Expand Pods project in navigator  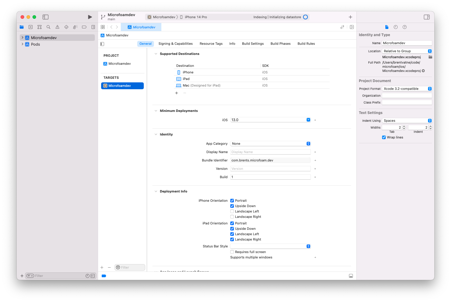click(22, 44)
